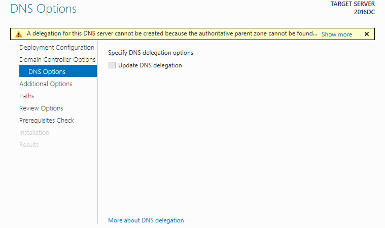Viewport: 385px width, 228px height.
Task: Open the Paths step
Action: [27, 96]
